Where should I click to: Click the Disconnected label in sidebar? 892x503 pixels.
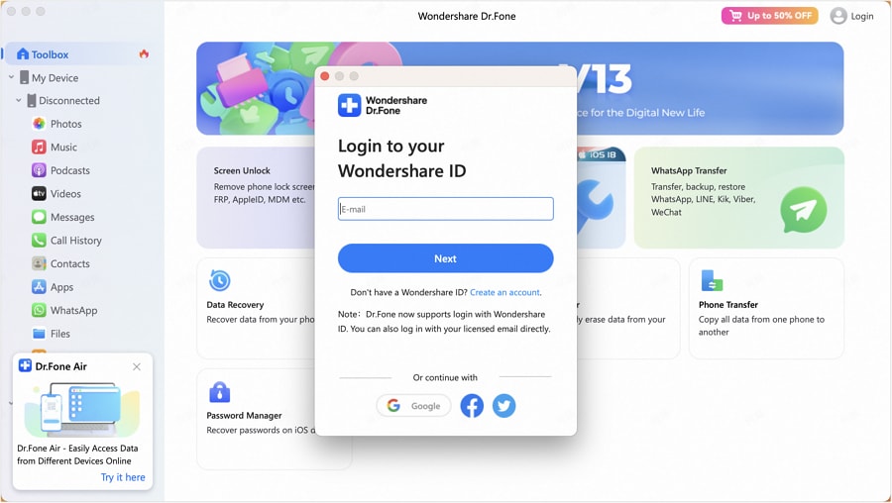[x=69, y=101]
